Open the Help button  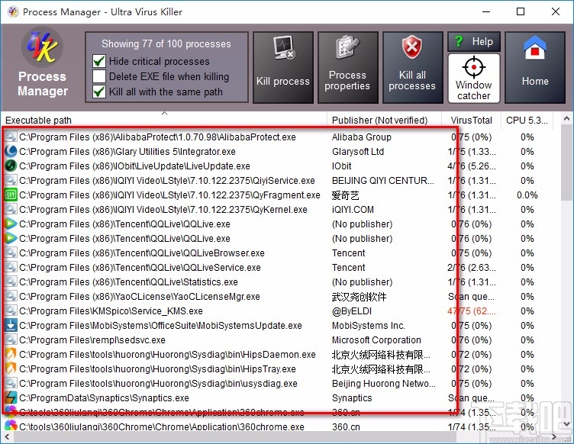tap(474, 42)
